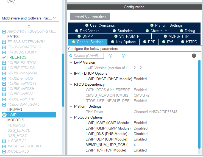Select the MEMP_NUM_UDP_PCB value 4

[135, 145]
